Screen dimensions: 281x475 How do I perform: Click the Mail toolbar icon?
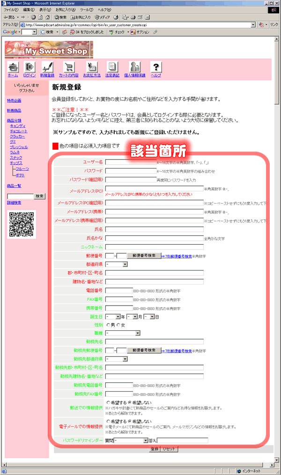click(x=125, y=17)
